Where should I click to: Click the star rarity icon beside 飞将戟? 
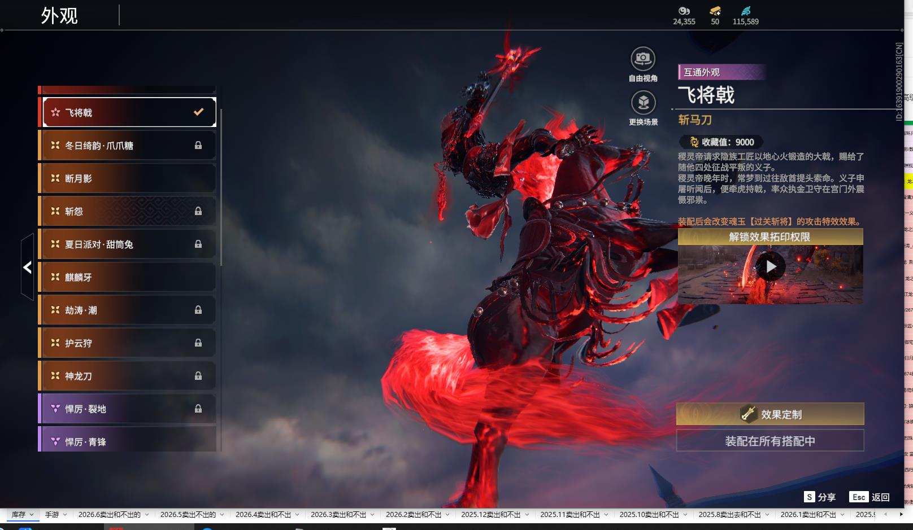55,112
